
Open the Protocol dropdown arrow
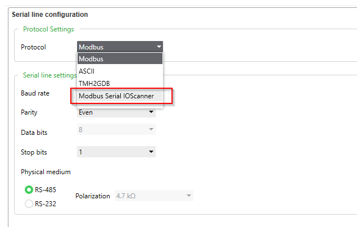(x=159, y=47)
